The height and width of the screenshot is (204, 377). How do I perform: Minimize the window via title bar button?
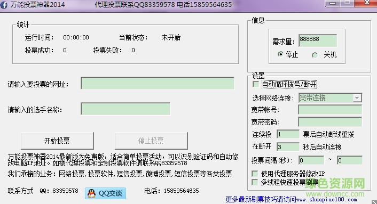click(x=333, y=3)
